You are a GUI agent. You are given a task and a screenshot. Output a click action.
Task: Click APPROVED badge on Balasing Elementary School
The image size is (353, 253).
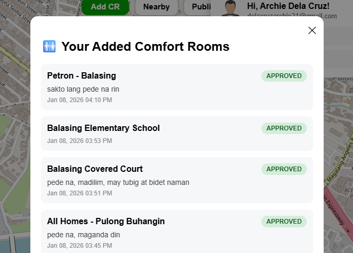tap(284, 128)
